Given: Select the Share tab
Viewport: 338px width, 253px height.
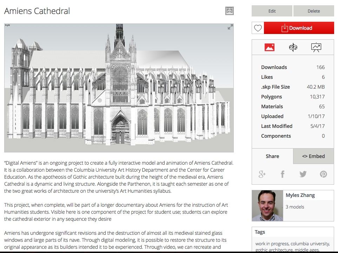Looking at the screenshot, I should [272, 156].
